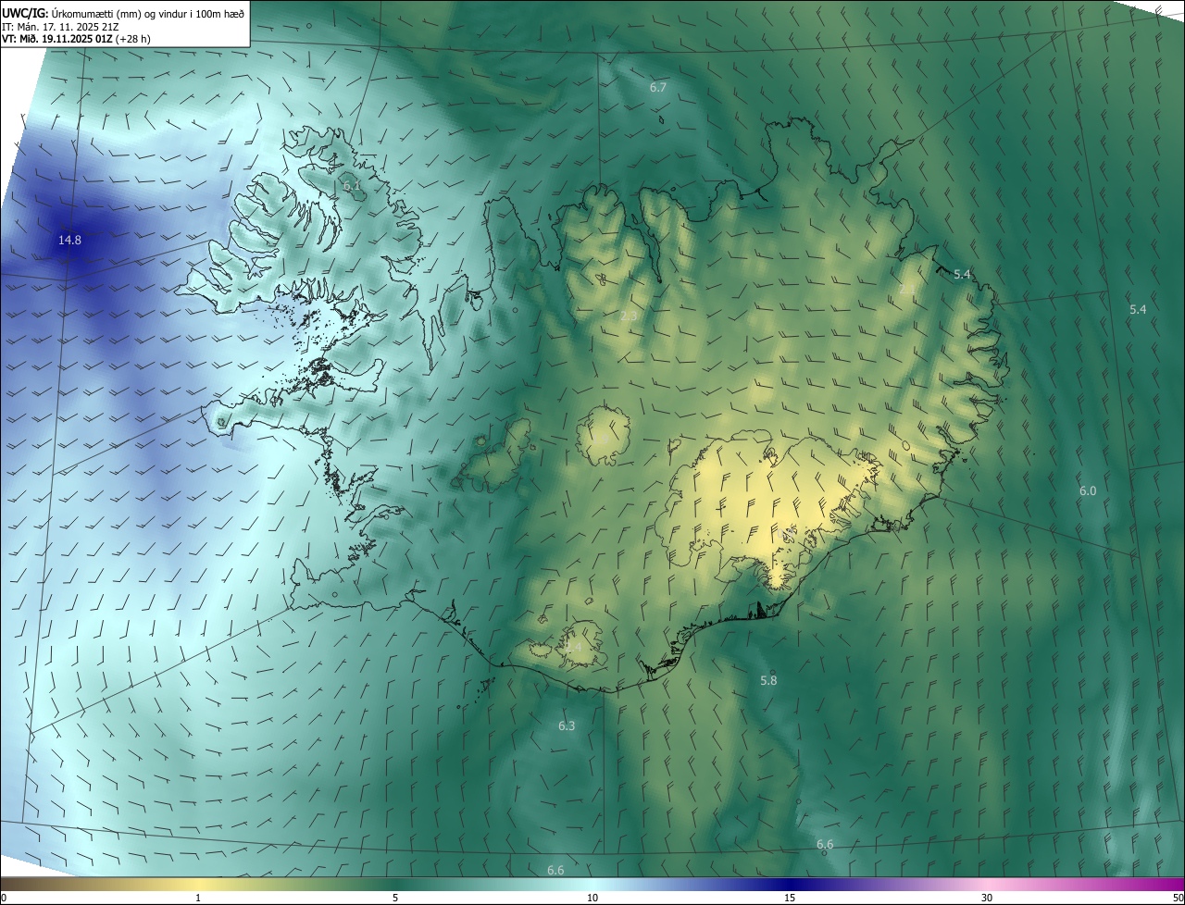Click the color scale tick labeled 0
Image resolution: width=1185 pixels, height=905 pixels.
[3, 899]
